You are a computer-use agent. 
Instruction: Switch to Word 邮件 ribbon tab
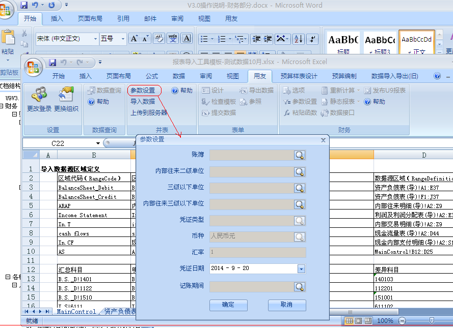point(150,19)
